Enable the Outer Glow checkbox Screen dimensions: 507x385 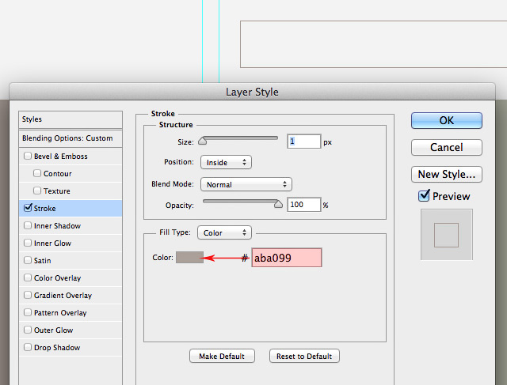pos(28,330)
